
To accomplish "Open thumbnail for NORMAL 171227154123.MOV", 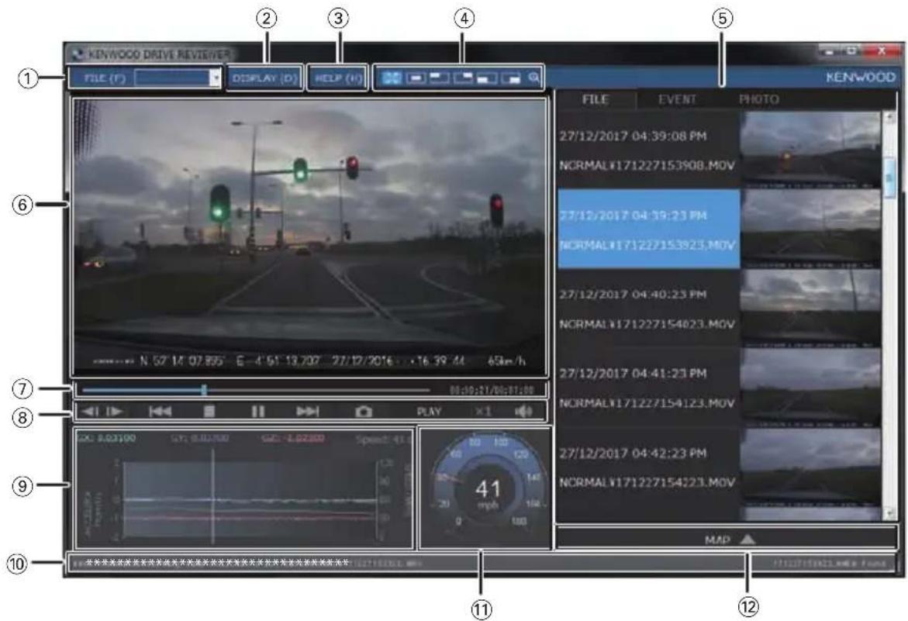I will [x=811, y=387].
